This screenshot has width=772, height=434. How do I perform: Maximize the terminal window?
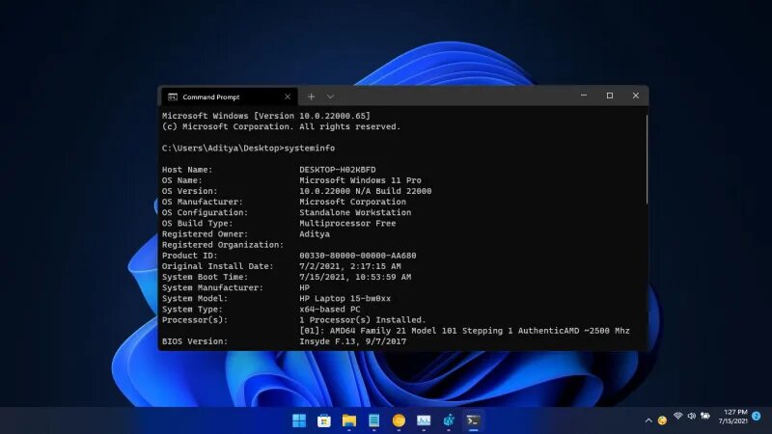tap(610, 95)
